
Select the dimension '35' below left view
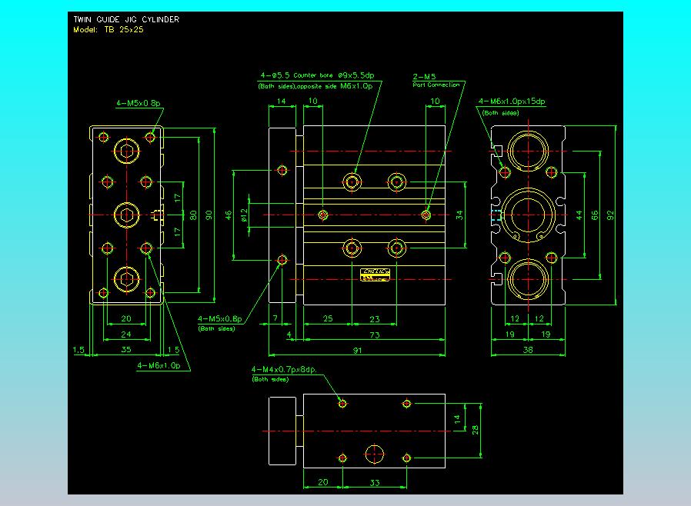pyautogui.click(x=125, y=350)
